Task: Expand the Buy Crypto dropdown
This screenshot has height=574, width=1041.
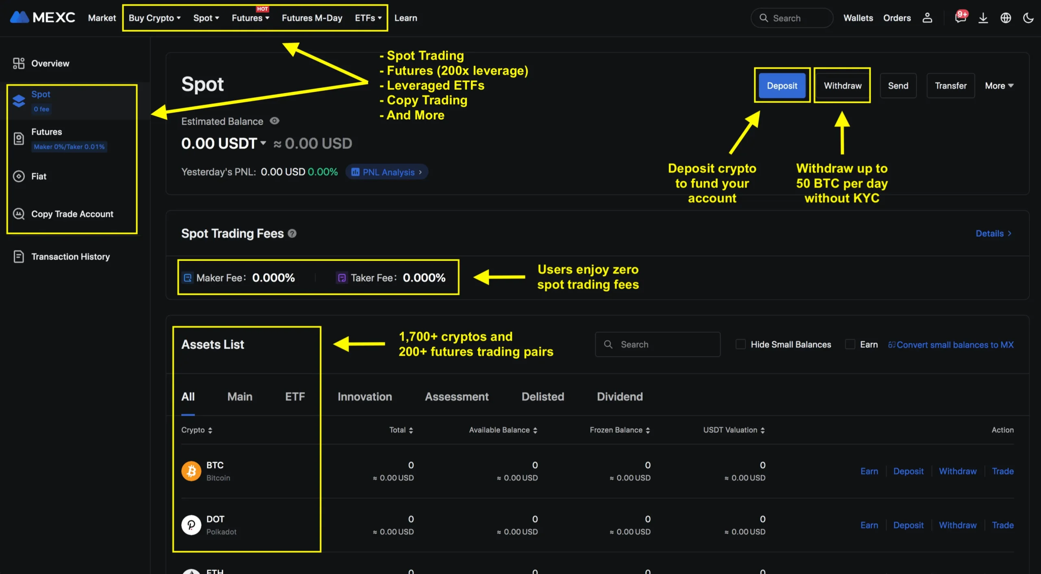Action: pos(155,18)
